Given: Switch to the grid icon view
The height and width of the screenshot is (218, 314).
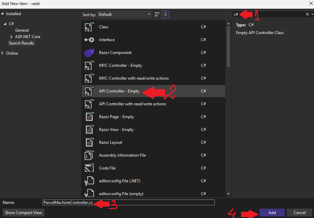Looking at the screenshot, I should pos(157,14).
